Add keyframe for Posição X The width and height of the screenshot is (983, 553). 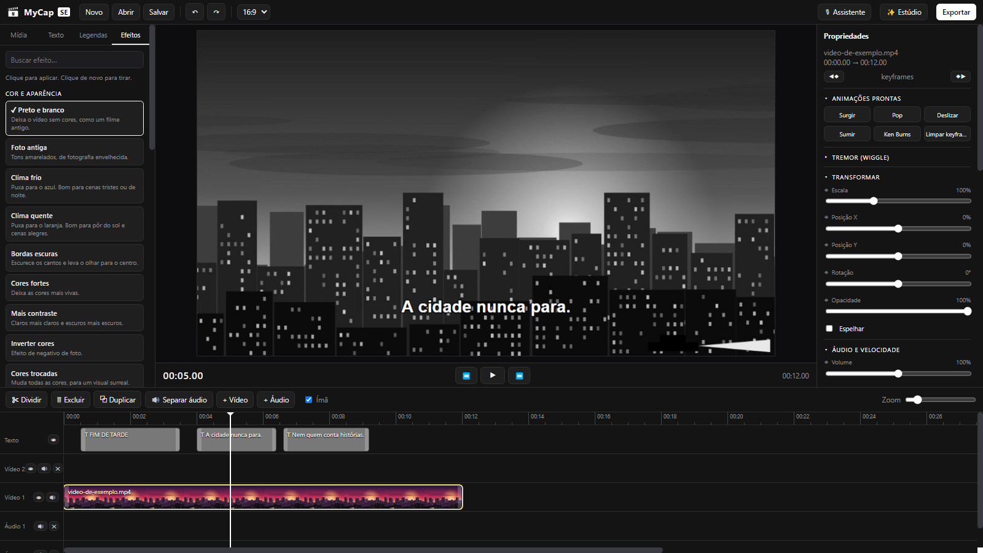tap(826, 218)
